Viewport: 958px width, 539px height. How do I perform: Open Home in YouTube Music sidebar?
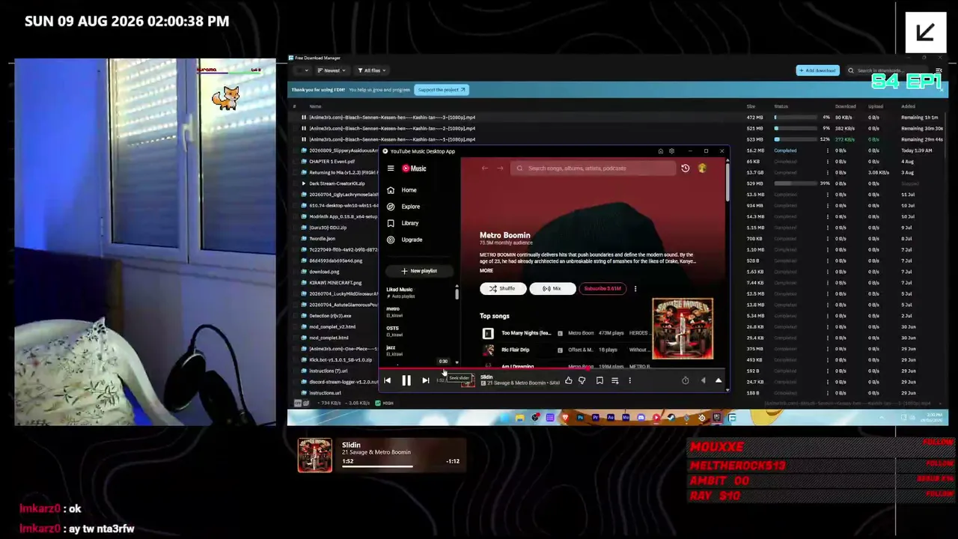click(x=402, y=190)
